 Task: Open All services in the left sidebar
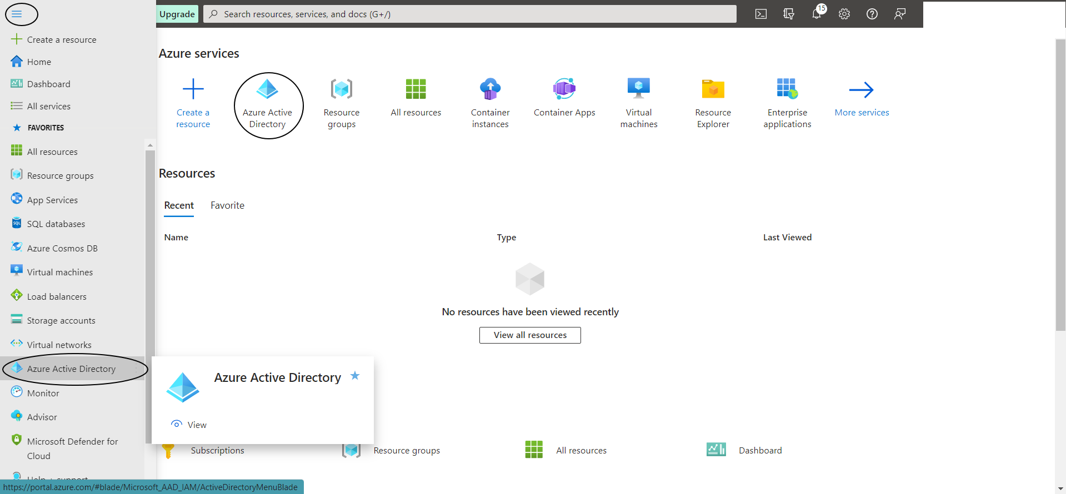[x=49, y=106]
